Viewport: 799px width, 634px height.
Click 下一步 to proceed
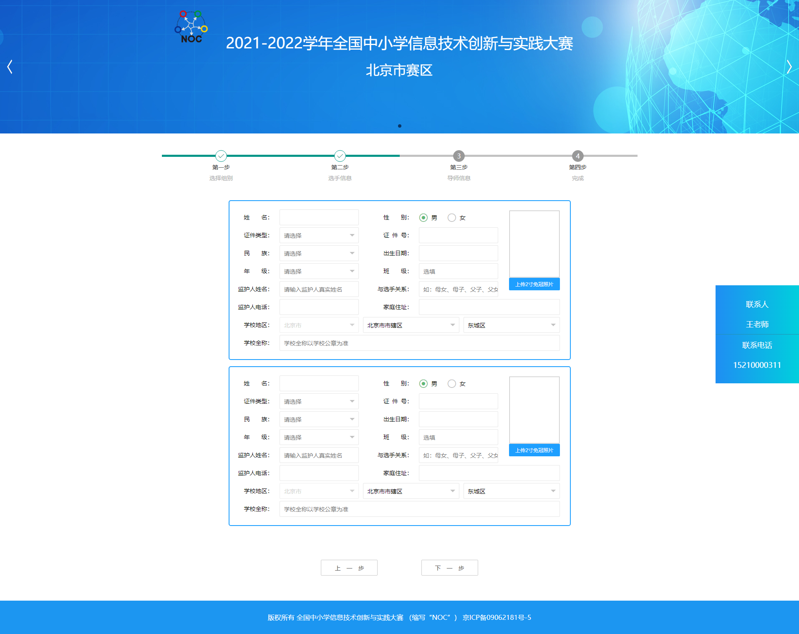(x=449, y=568)
